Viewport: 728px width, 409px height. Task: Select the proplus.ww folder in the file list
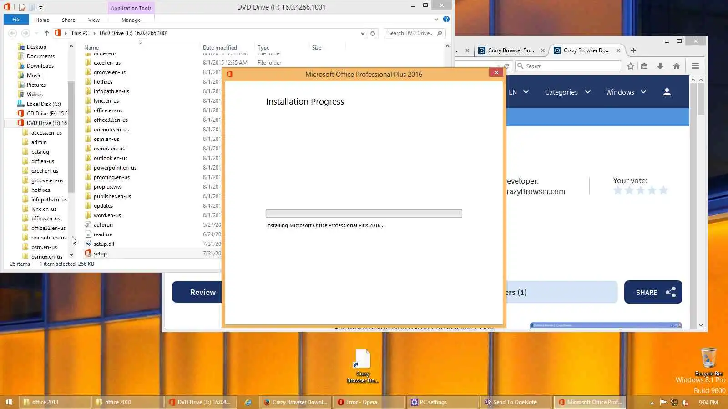107,187
